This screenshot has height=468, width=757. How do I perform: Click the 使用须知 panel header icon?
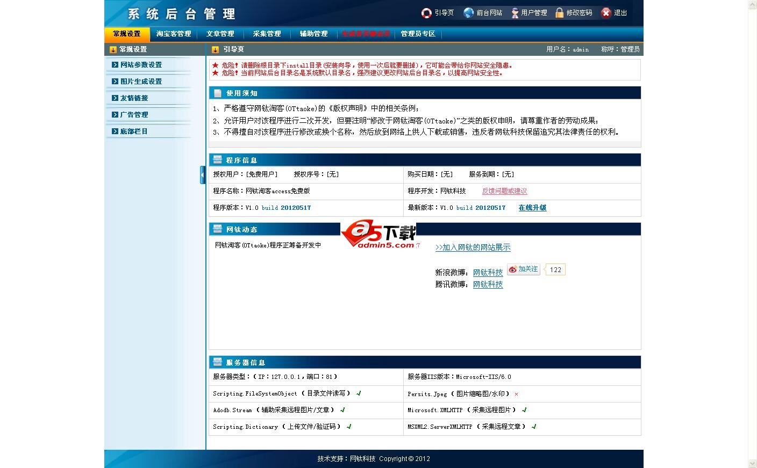217,93
